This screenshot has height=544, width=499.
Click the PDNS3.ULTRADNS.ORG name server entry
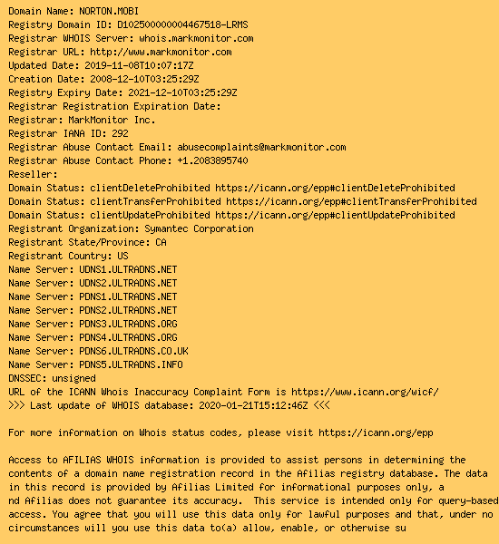click(128, 324)
